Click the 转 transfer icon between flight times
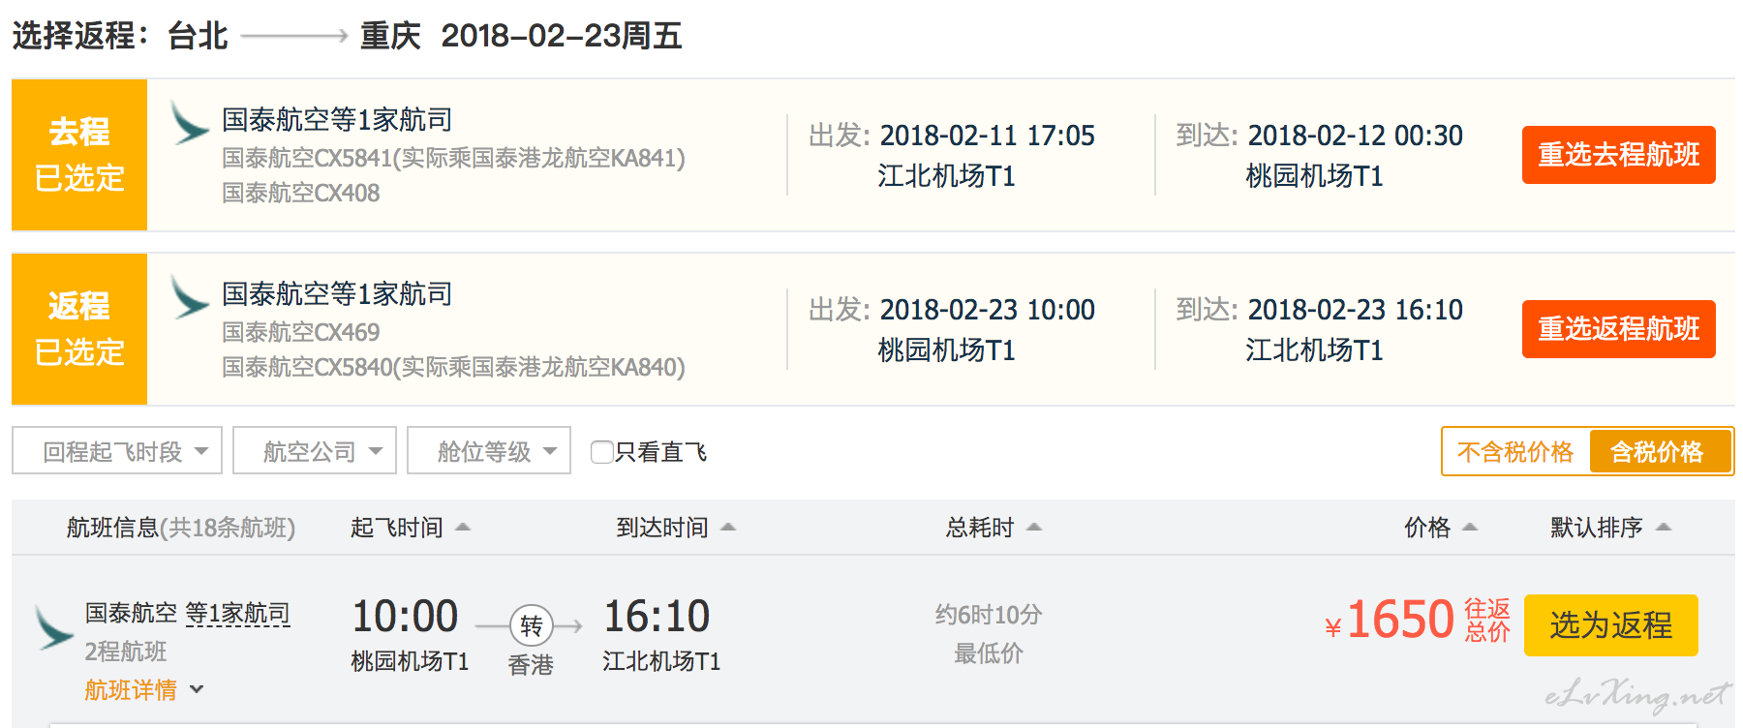The image size is (1743, 728). (x=531, y=625)
